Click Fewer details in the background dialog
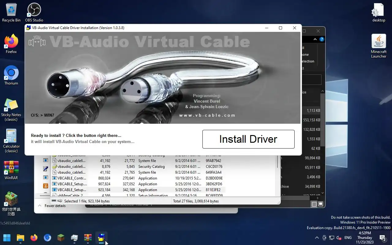This screenshot has width=392, height=245. pos(52,206)
